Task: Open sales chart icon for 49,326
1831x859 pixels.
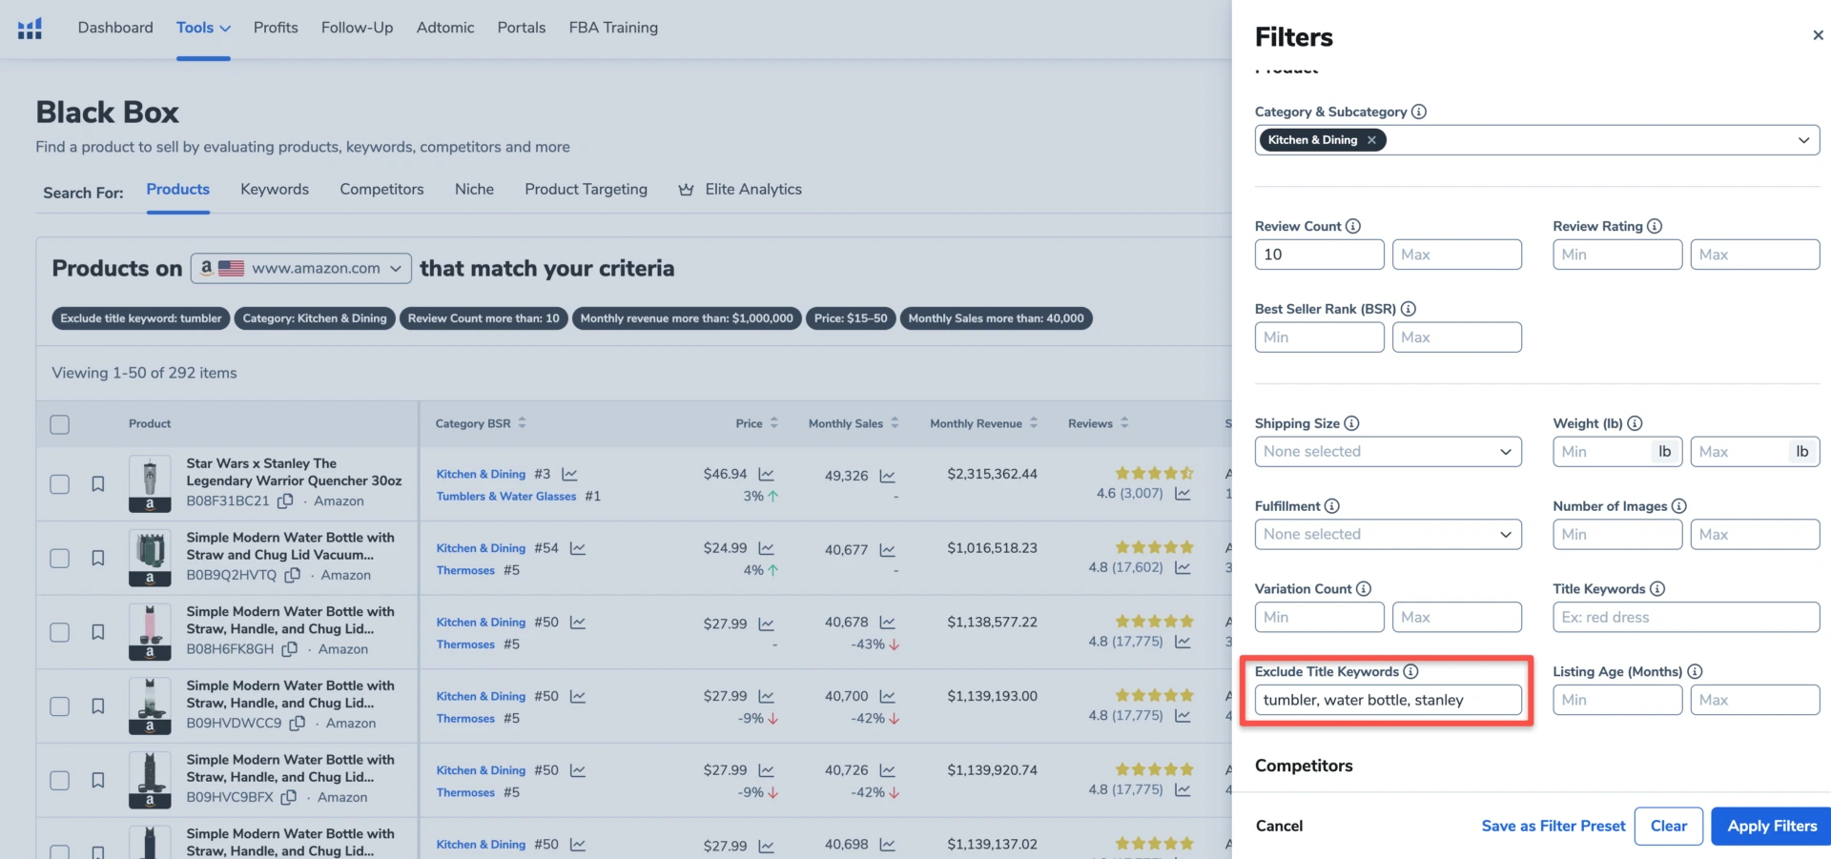Action: click(887, 476)
